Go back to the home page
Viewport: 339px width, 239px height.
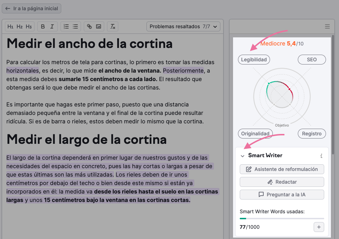pyautogui.click(x=31, y=8)
